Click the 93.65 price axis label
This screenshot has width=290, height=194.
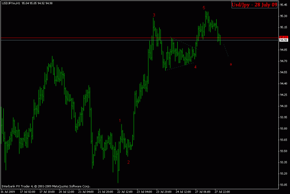click(x=284, y=140)
